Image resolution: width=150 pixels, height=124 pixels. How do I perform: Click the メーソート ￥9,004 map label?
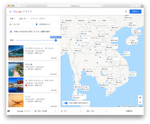(x=78, y=50)
